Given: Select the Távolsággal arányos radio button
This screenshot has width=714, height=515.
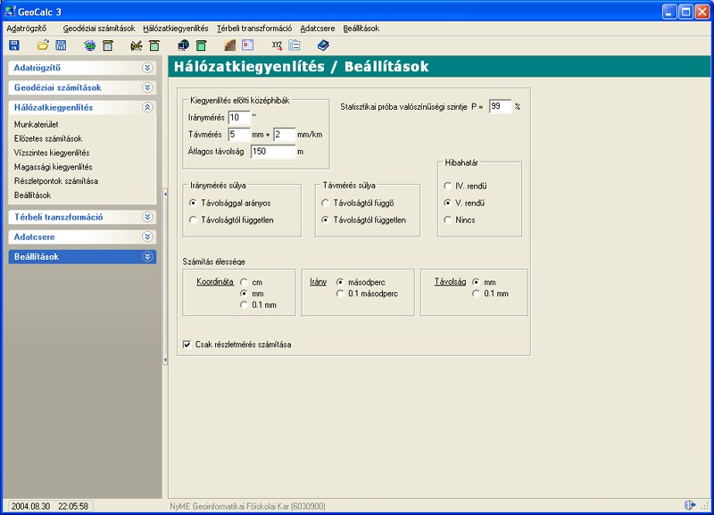Looking at the screenshot, I should coord(193,204).
